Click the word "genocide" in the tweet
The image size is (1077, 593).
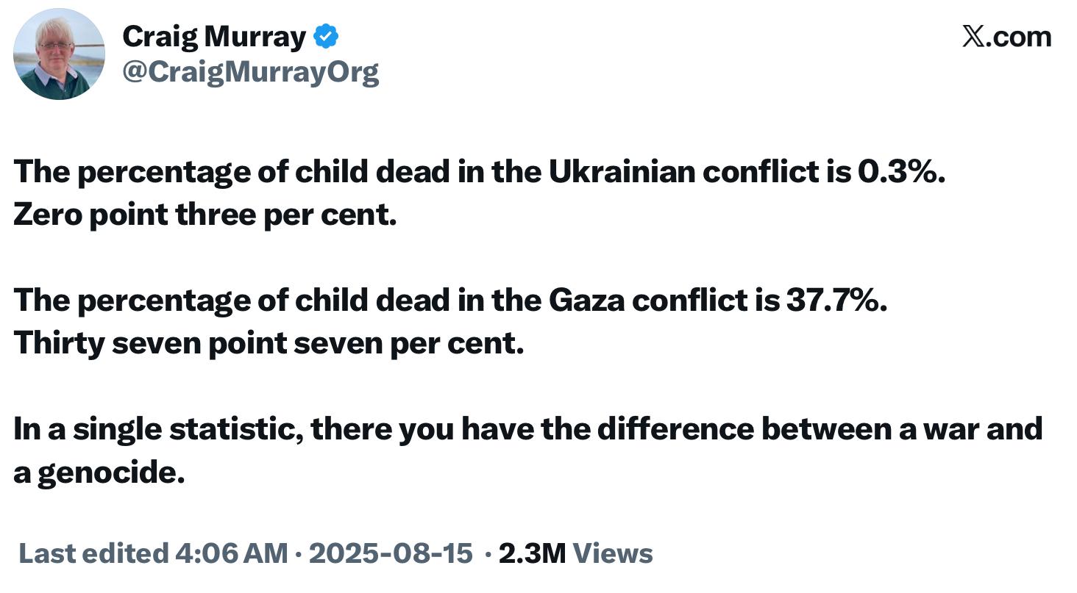pyautogui.click(x=108, y=472)
